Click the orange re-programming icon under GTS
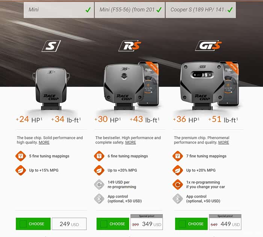 click(178, 184)
